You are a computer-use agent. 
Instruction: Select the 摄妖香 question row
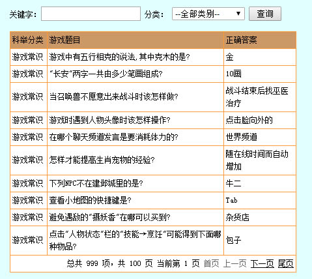pos(153,217)
